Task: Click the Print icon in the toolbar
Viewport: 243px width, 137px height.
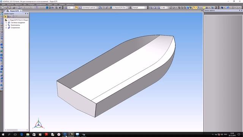Action: pyautogui.click(x=14, y=8)
